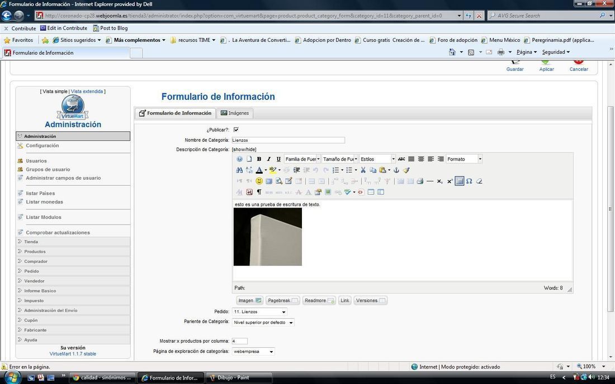615x384 pixels.
Task: Open the Vista extendida link
Action: [87, 91]
